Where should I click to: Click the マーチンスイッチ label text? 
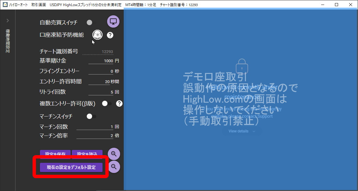[56, 117]
